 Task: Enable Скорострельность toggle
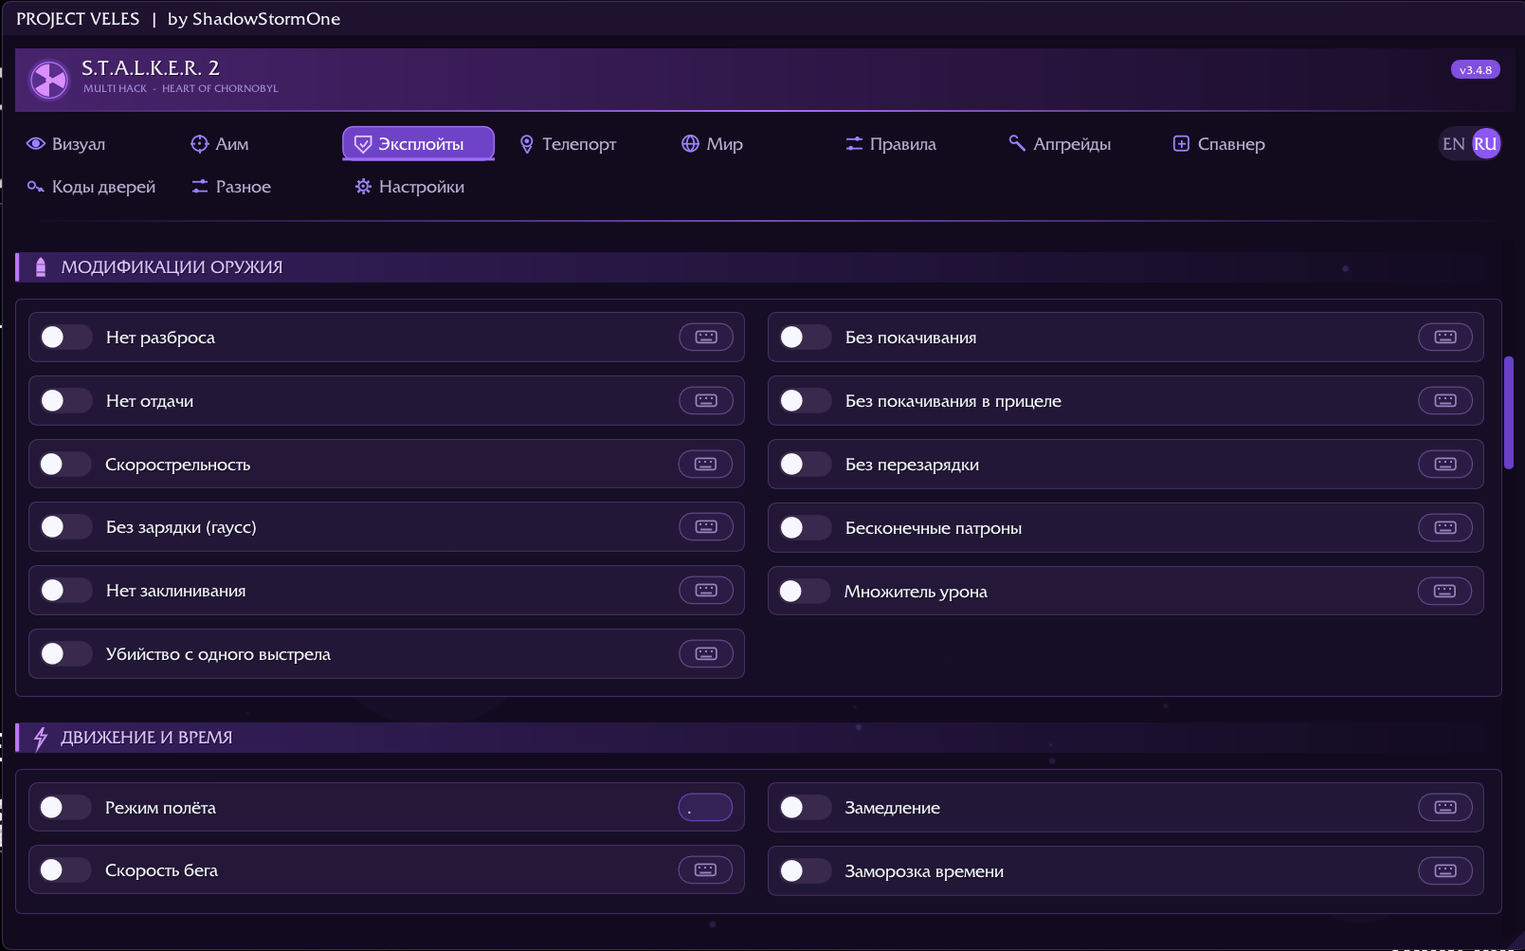[x=65, y=465]
